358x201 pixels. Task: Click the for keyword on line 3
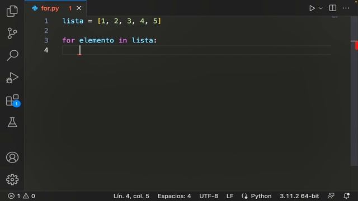tap(68, 40)
